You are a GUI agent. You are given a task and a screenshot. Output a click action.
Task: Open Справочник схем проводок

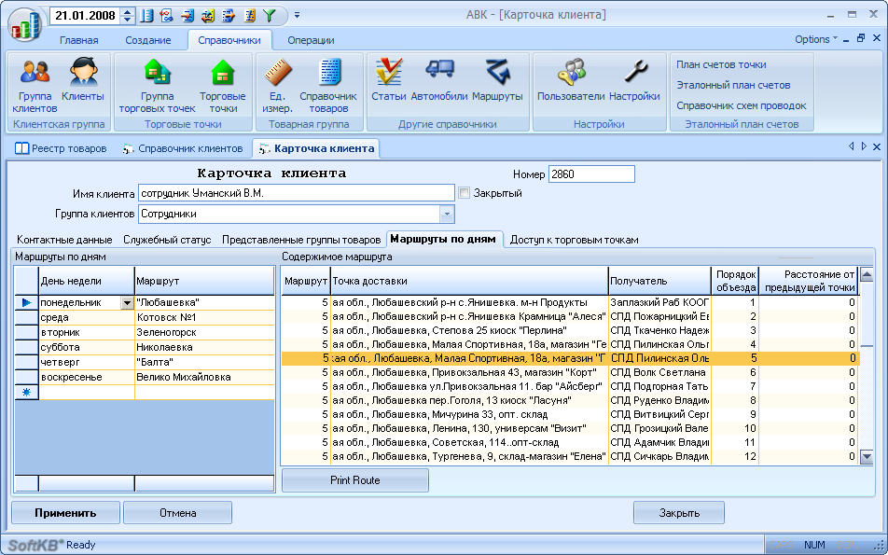click(742, 105)
